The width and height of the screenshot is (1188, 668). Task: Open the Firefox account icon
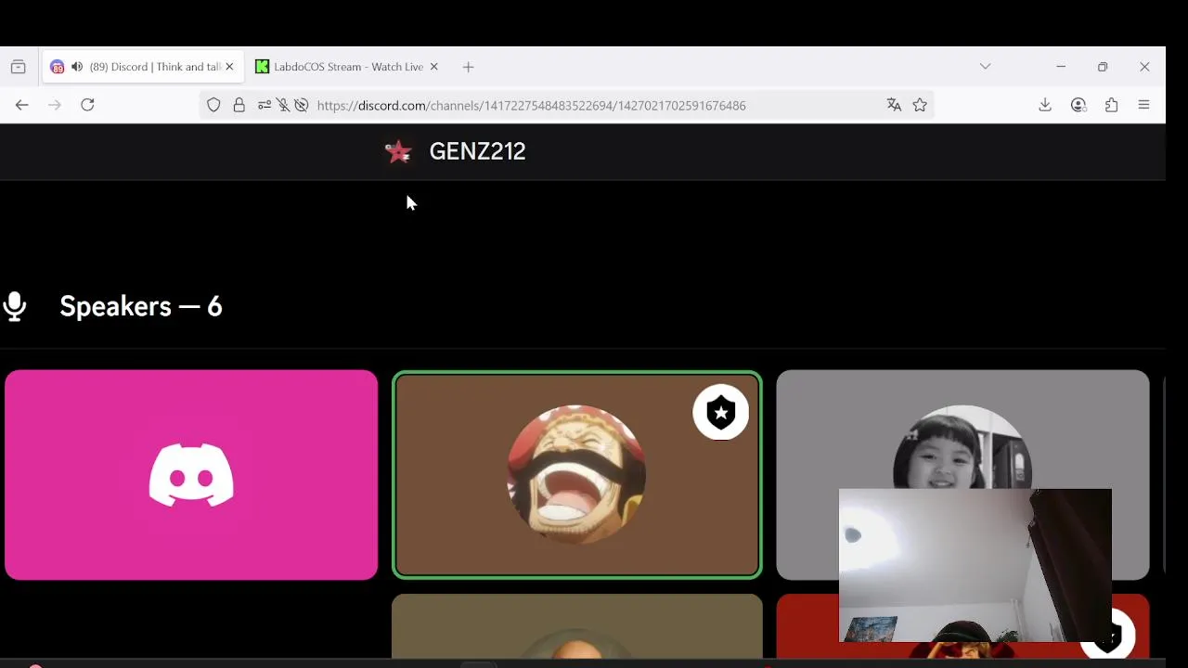(1078, 105)
